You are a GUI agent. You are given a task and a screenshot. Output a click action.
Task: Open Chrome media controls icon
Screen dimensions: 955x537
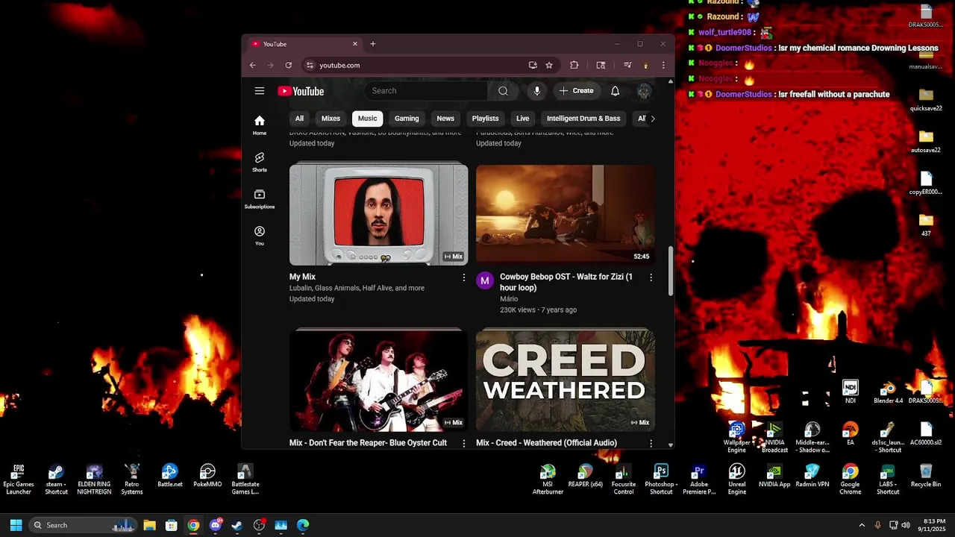point(627,65)
